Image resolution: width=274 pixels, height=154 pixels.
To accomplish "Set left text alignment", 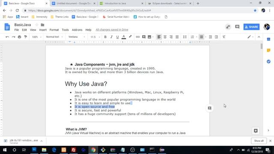I will [x=159, y=37].
